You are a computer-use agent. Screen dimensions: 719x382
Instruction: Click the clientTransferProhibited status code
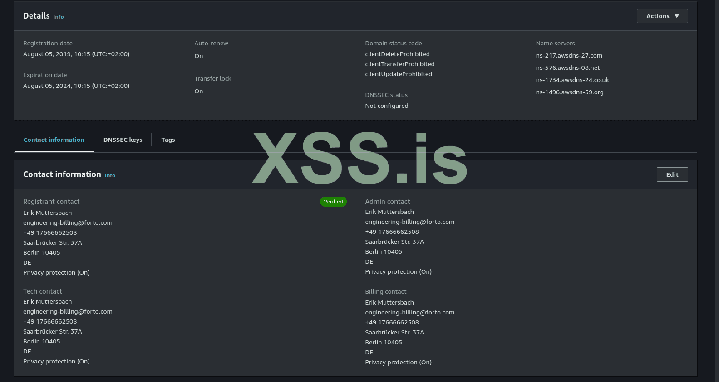(399, 64)
